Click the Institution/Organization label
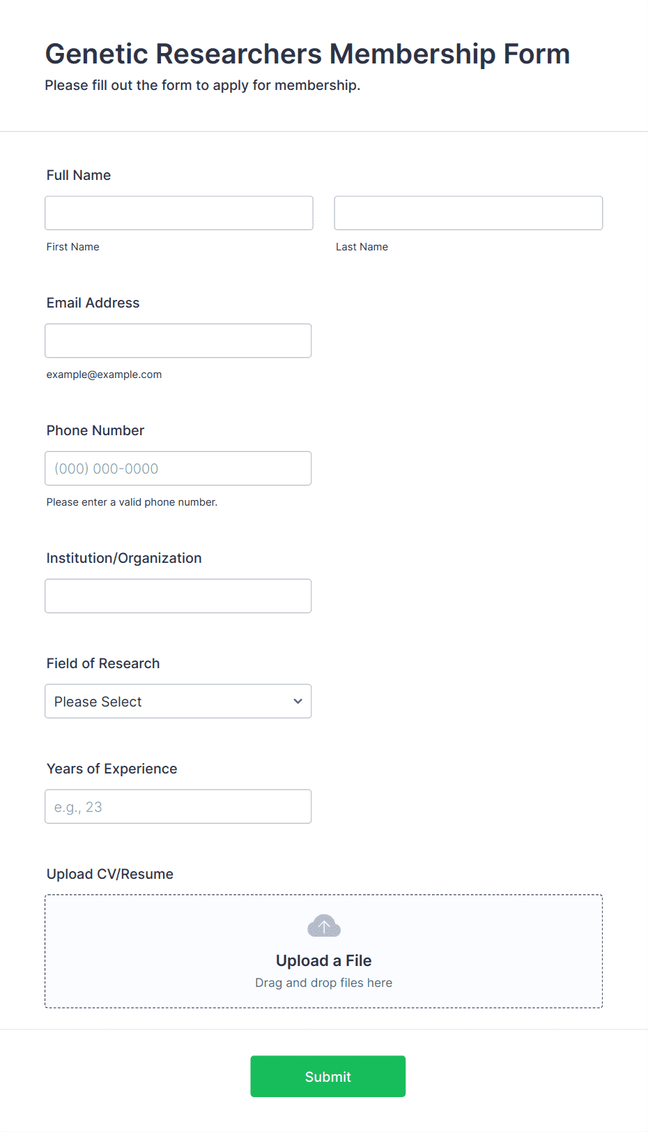648x1132 pixels. pos(124,558)
